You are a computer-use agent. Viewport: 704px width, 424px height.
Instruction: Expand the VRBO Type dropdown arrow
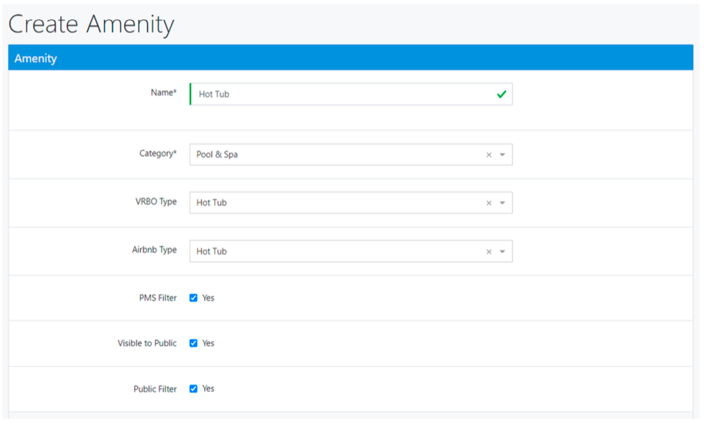[x=502, y=203]
